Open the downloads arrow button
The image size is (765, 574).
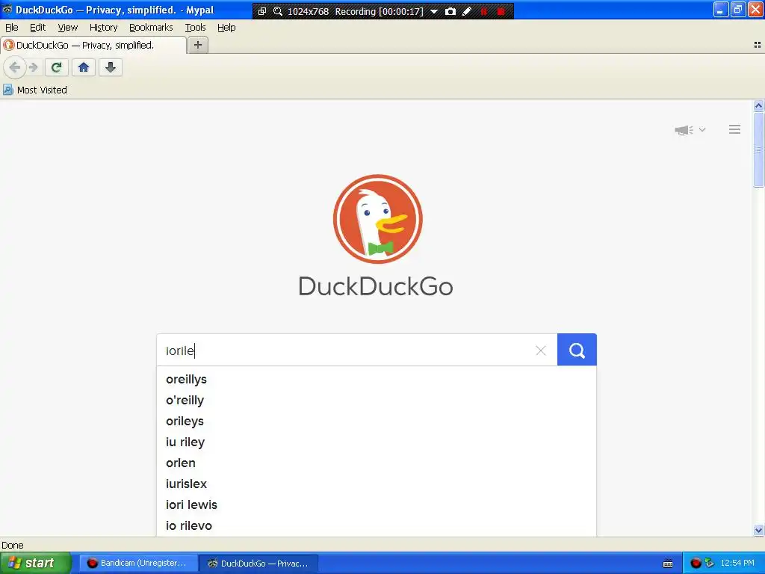click(x=111, y=67)
